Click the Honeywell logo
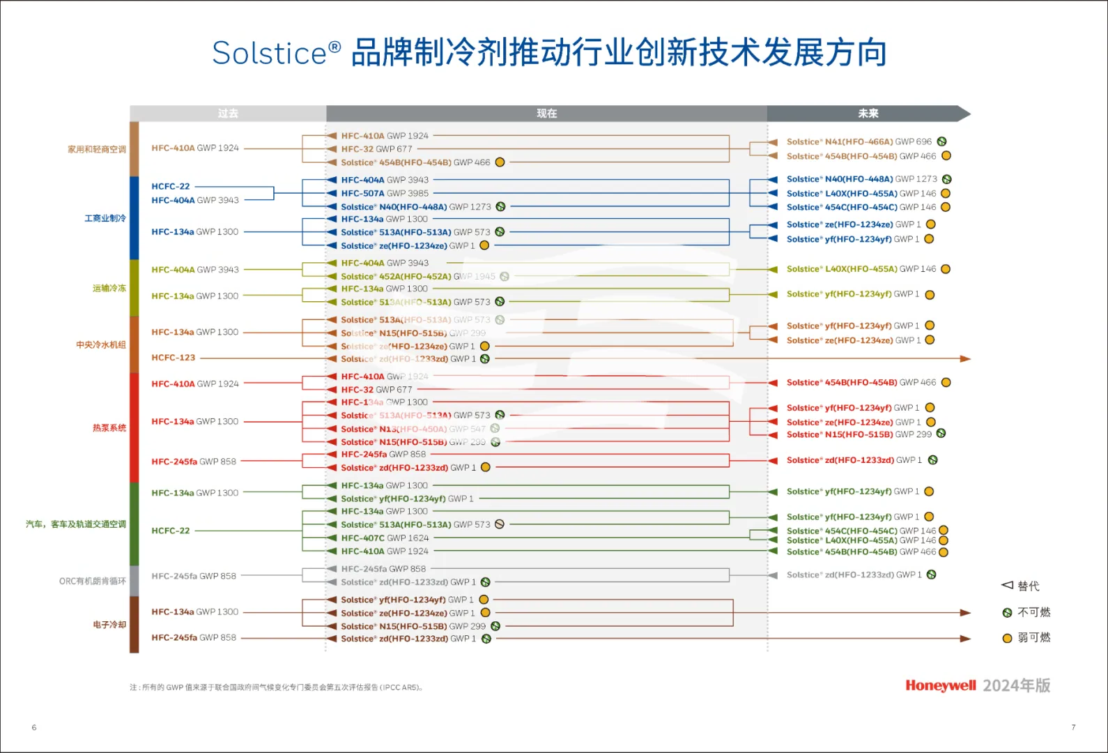The height and width of the screenshot is (753, 1108). [x=941, y=685]
